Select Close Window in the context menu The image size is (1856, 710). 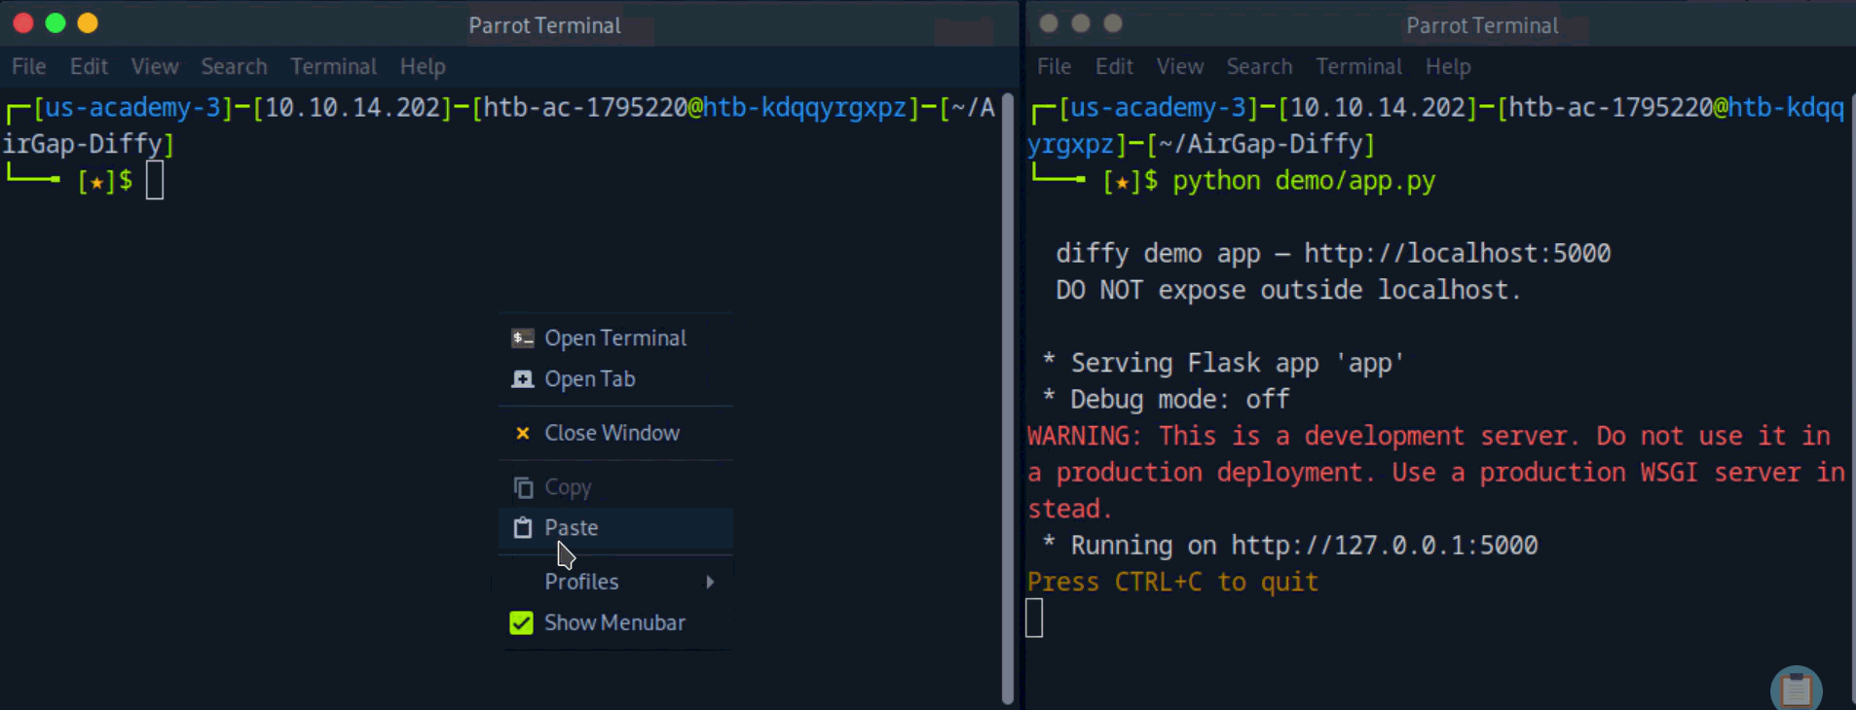click(x=615, y=433)
